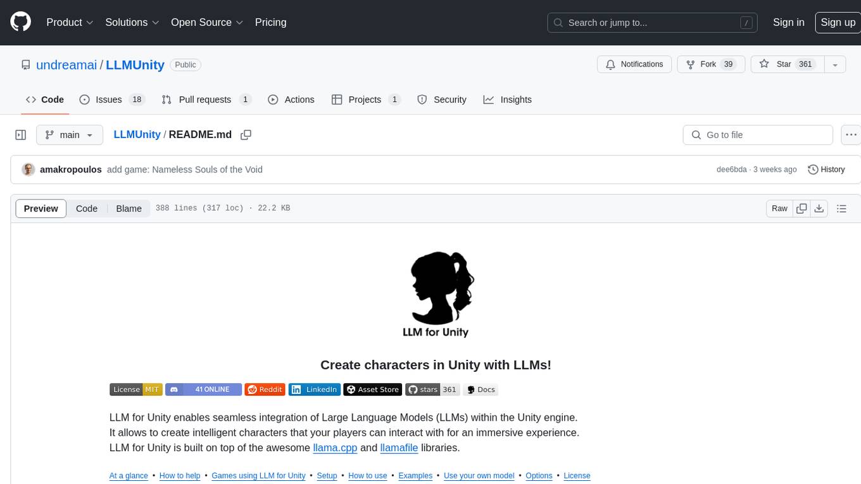Jump to Games using LLM for Unity
This screenshot has height=484, width=861.
click(x=258, y=476)
